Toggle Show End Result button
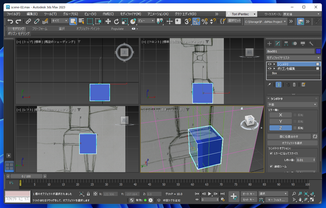This screenshot has height=208, width=326. (279, 84)
